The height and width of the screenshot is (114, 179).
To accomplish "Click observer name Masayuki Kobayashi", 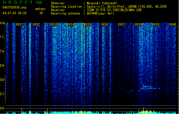I will click(102, 3).
